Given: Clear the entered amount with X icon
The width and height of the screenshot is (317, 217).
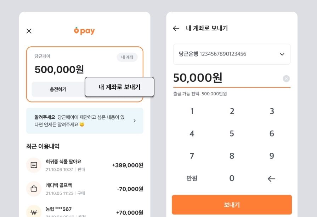Looking at the screenshot, I should 286,79.
